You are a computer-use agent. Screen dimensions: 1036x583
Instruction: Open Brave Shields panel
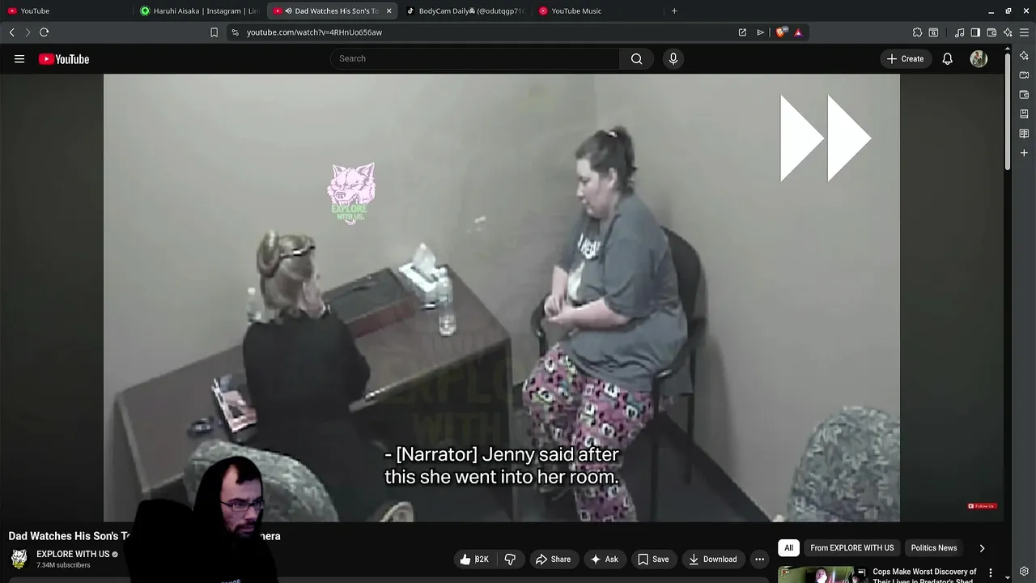click(780, 32)
